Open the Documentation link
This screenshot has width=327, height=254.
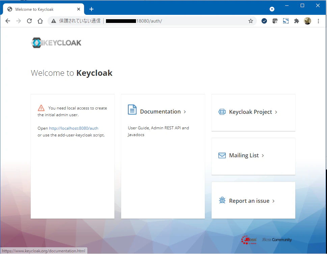[x=160, y=112]
